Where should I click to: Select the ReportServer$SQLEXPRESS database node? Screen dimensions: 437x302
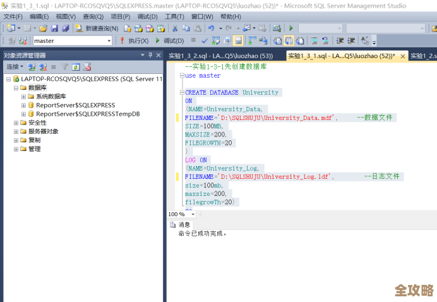[76, 106]
